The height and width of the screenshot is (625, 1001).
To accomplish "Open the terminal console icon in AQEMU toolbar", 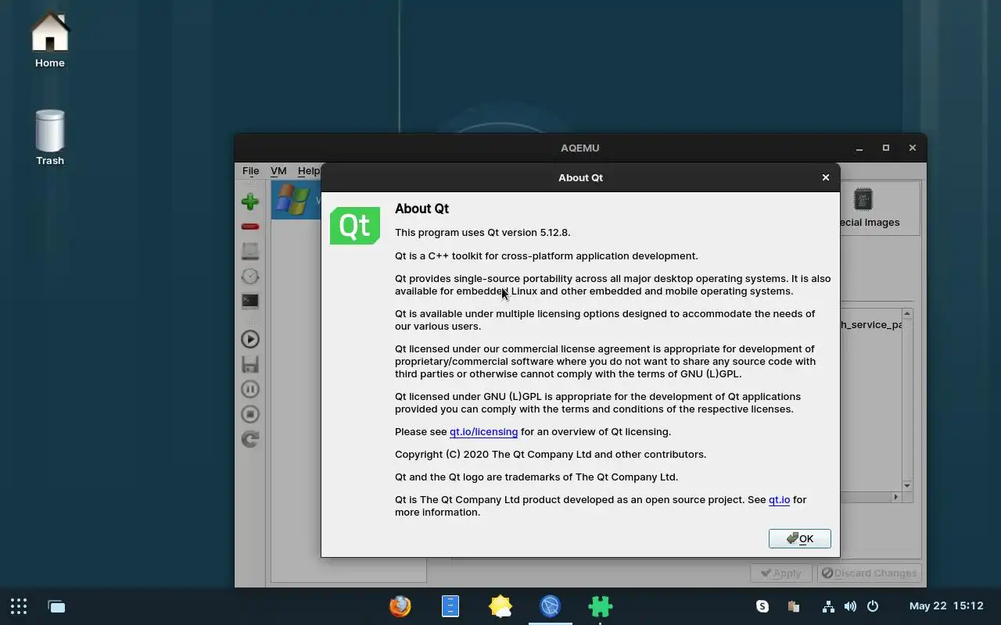I will [250, 302].
